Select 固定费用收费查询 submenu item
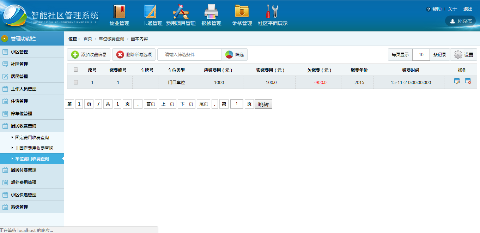Viewport: 480px width, 233px height. (32, 137)
